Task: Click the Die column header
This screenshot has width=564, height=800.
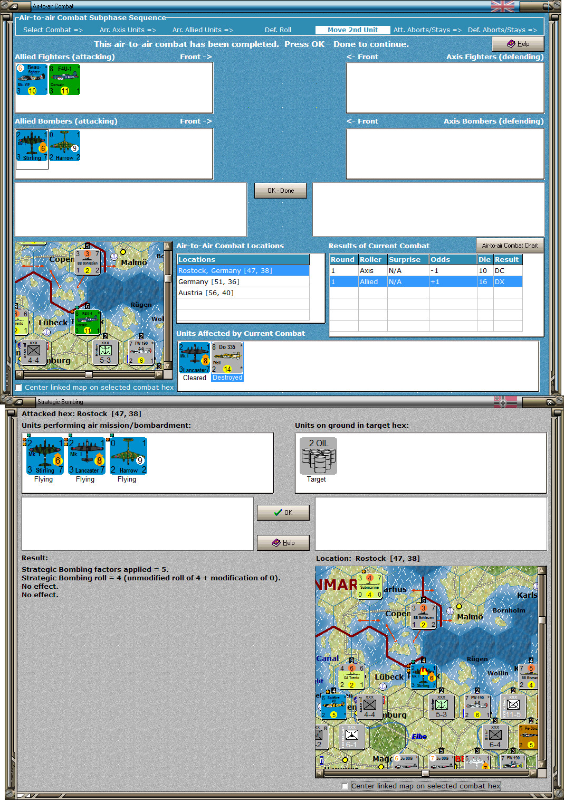Action: tap(485, 260)
